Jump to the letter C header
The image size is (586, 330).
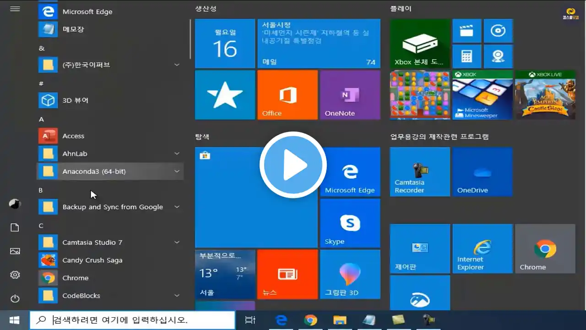(41, 225)
